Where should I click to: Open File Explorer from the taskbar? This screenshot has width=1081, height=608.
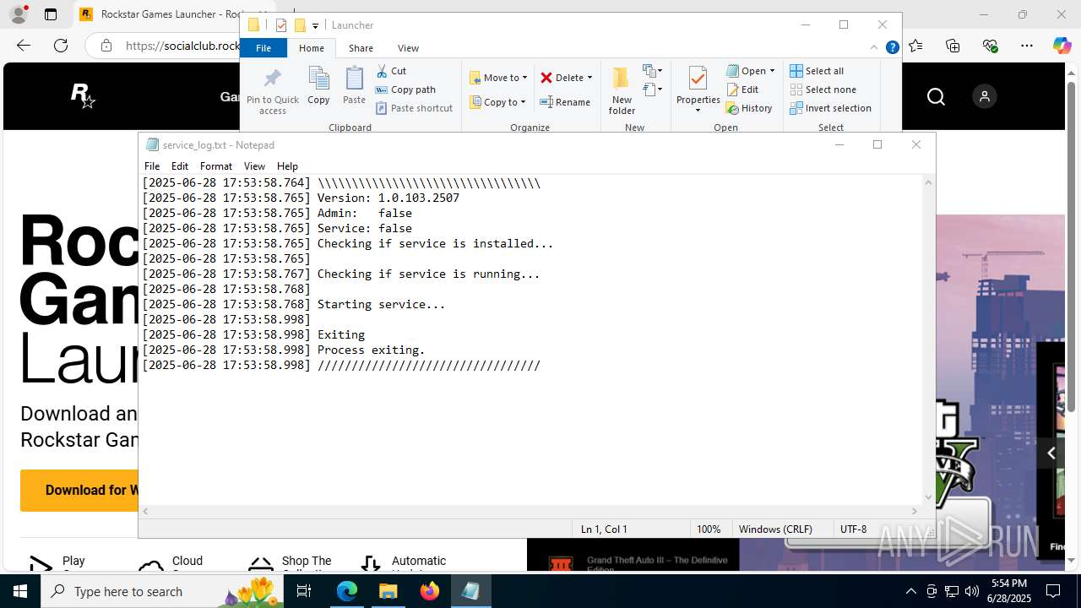[388, 591]
